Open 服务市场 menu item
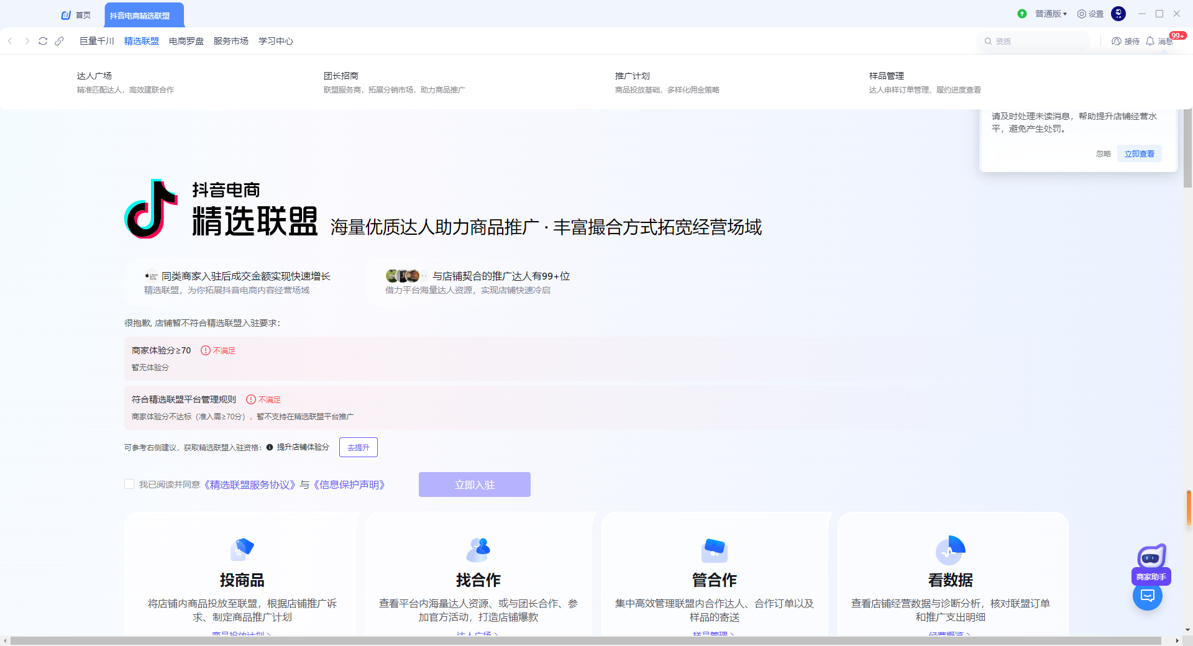 pos(231,41)
